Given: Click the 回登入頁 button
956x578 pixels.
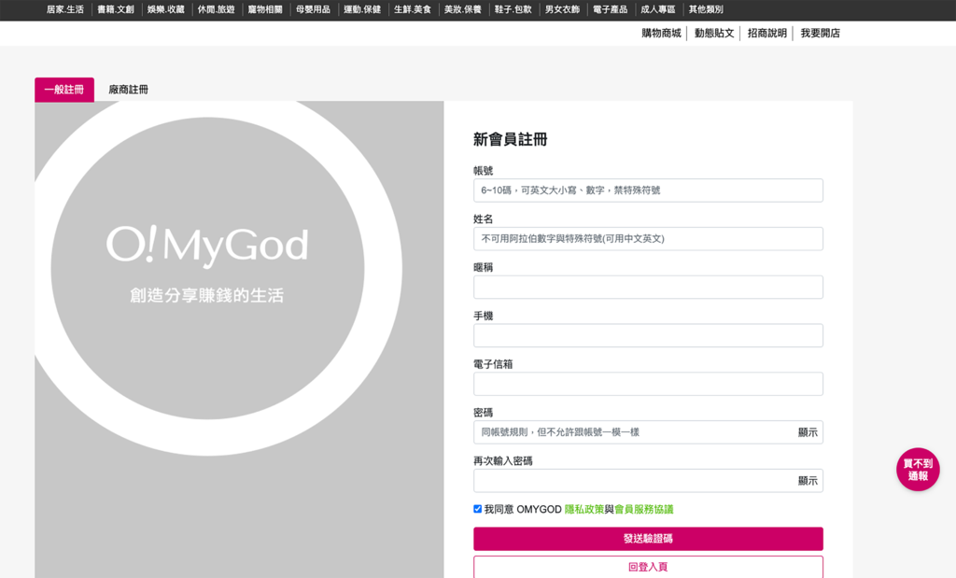Looking at the screenshot, I should tap(648, 567).
